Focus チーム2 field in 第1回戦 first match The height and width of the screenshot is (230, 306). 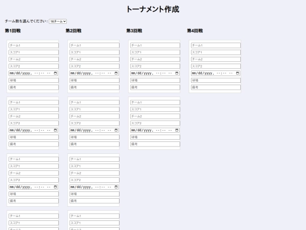[33, 59]
